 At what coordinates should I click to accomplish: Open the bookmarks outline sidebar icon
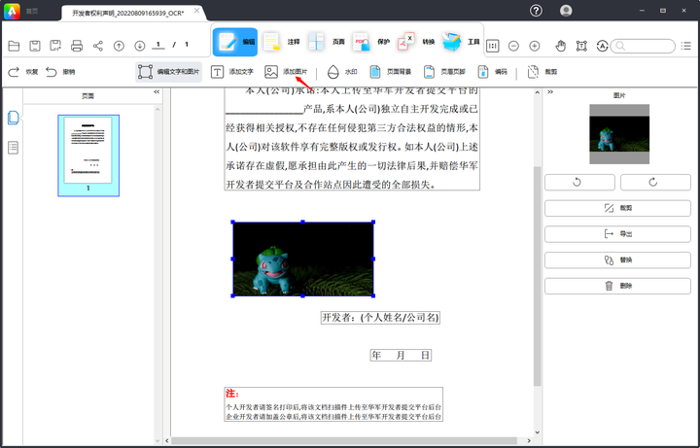tap(14, 148)
